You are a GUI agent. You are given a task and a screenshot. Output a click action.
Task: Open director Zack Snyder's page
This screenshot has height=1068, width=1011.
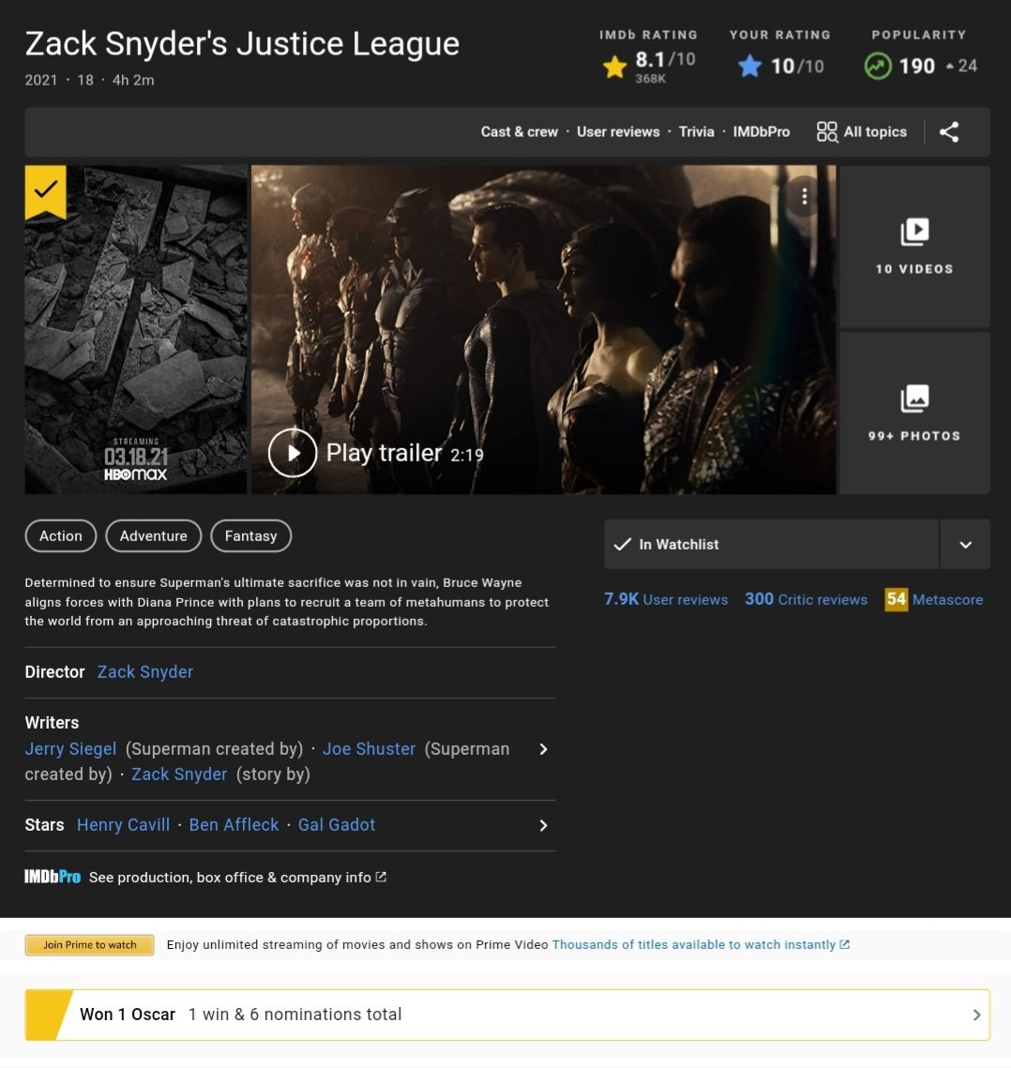pyautogui.click(x=145, y=672)
